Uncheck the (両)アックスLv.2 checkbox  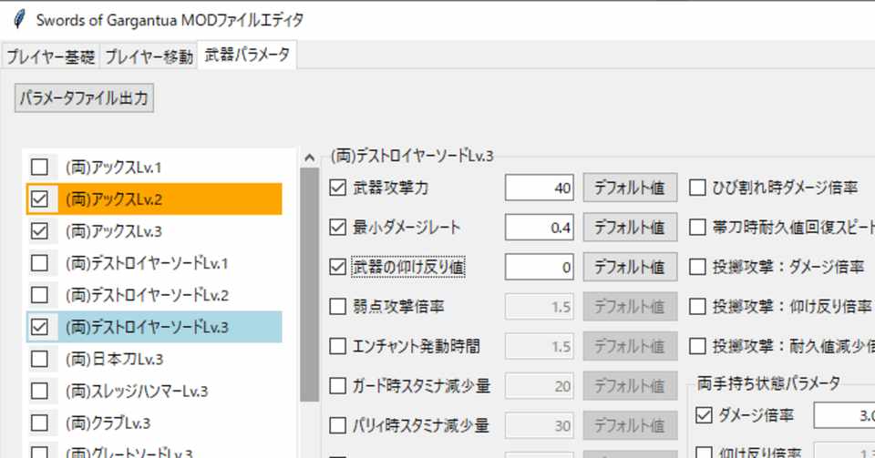coord(40,199)
